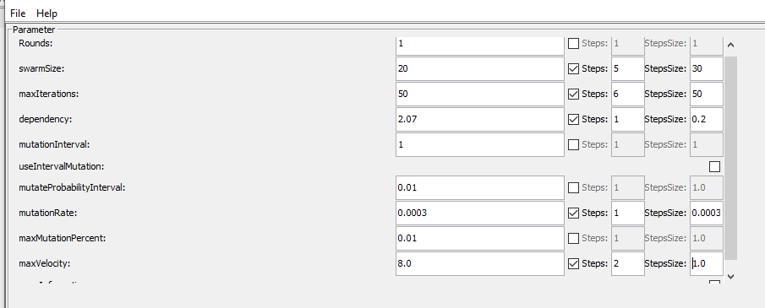Click the scrollbar down arrow
Image resolution: width=765 pixels, height=308 pixels.
click(730, 276)
